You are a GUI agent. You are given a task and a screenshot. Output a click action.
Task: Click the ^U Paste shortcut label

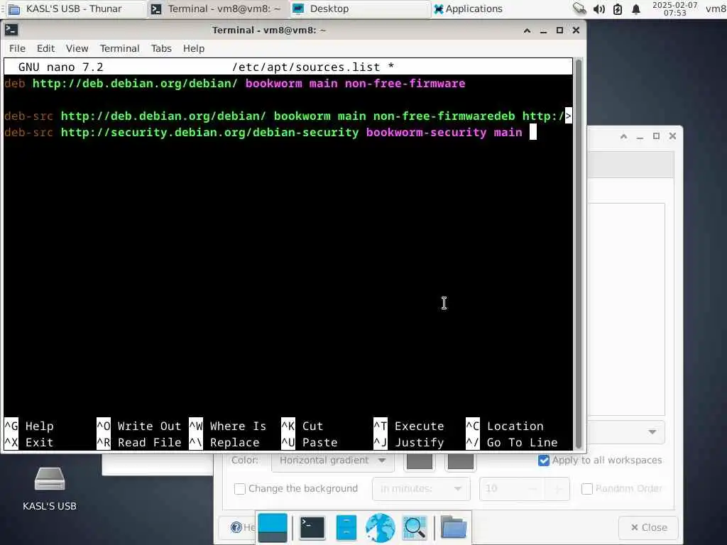(310, 443)
